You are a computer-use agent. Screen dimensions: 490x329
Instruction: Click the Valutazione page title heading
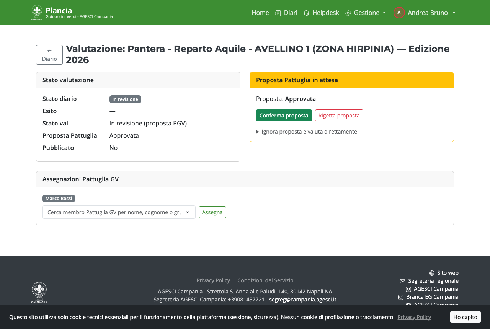(x=258, y=54)
